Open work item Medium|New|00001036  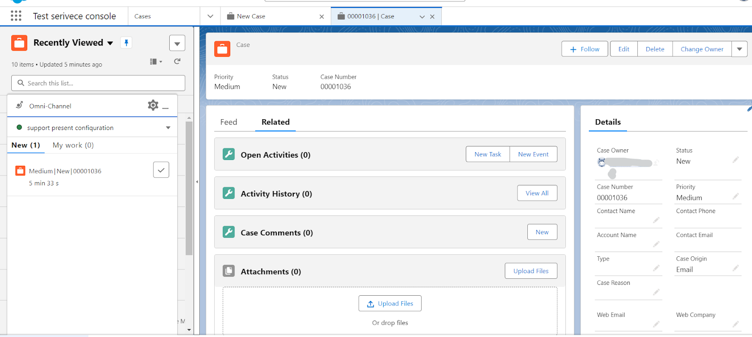(65, 171)
